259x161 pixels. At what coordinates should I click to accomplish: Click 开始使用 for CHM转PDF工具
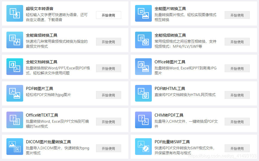pos(237,122)
